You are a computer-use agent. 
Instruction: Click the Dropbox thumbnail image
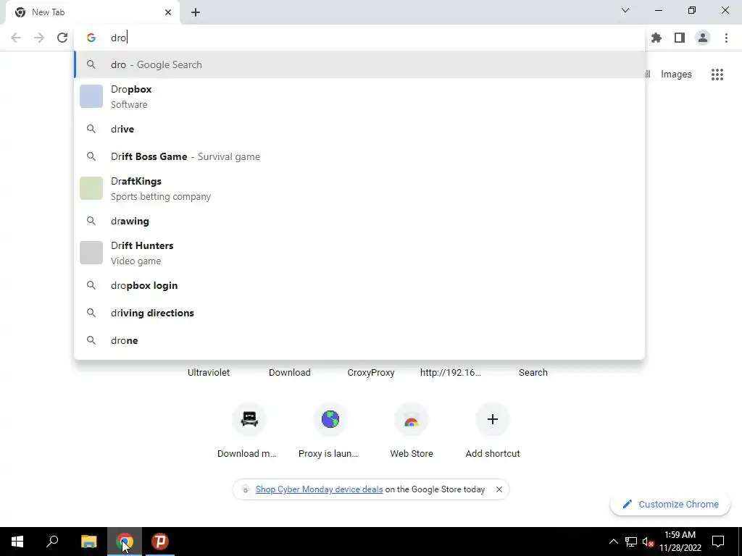tap(91, 96)
